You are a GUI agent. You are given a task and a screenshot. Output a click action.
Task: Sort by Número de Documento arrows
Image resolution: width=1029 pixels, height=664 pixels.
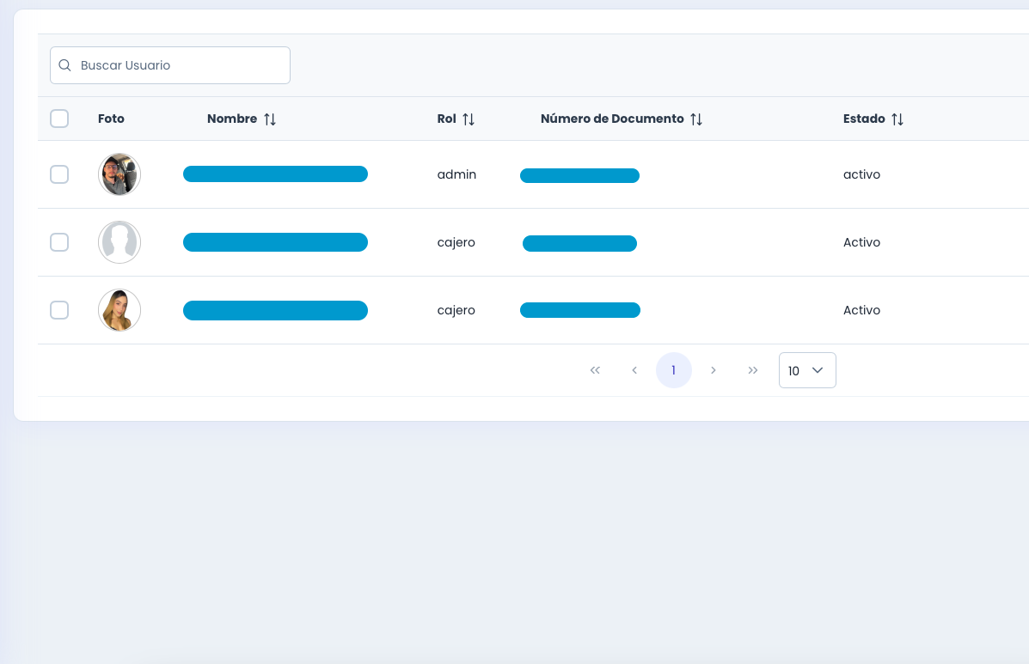(696, 119)
